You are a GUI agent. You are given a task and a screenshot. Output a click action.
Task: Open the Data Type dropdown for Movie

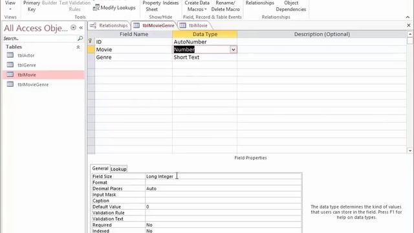click(233, 49)
